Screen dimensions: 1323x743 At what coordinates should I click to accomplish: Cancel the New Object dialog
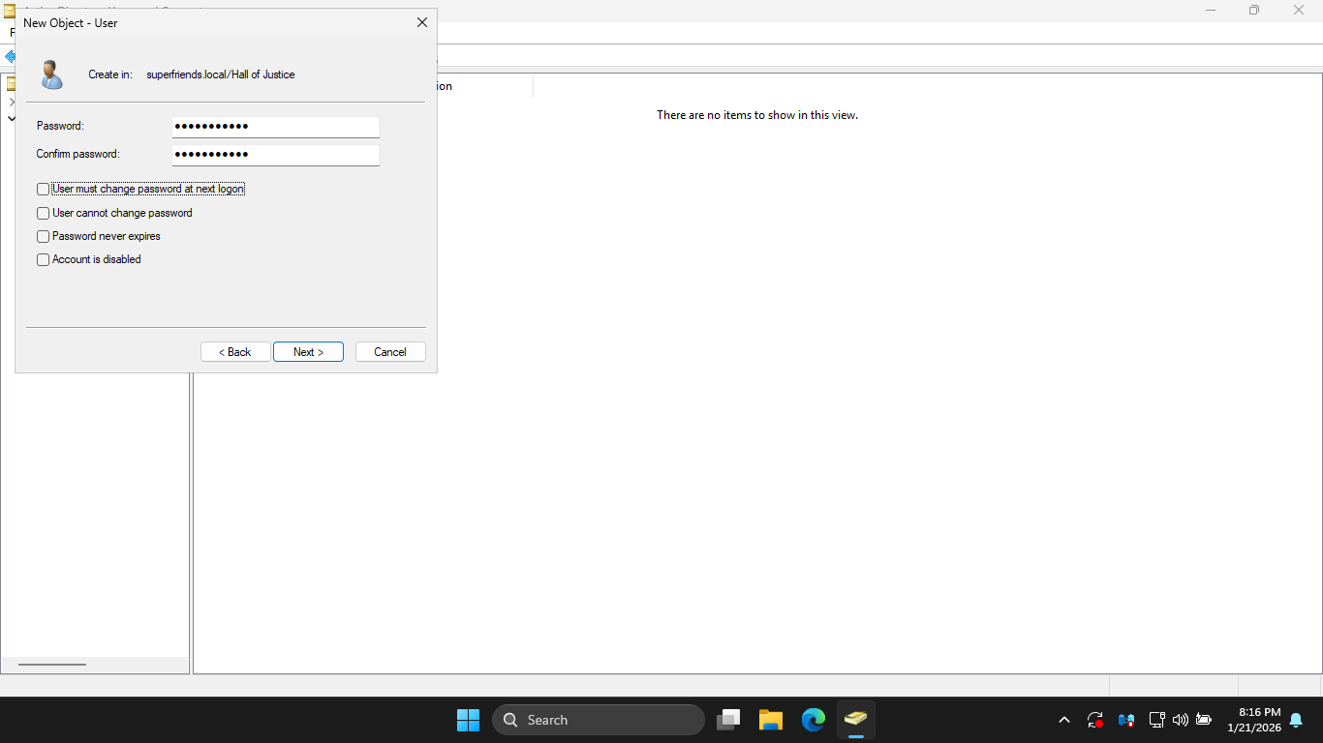click(x=390, y=352)
